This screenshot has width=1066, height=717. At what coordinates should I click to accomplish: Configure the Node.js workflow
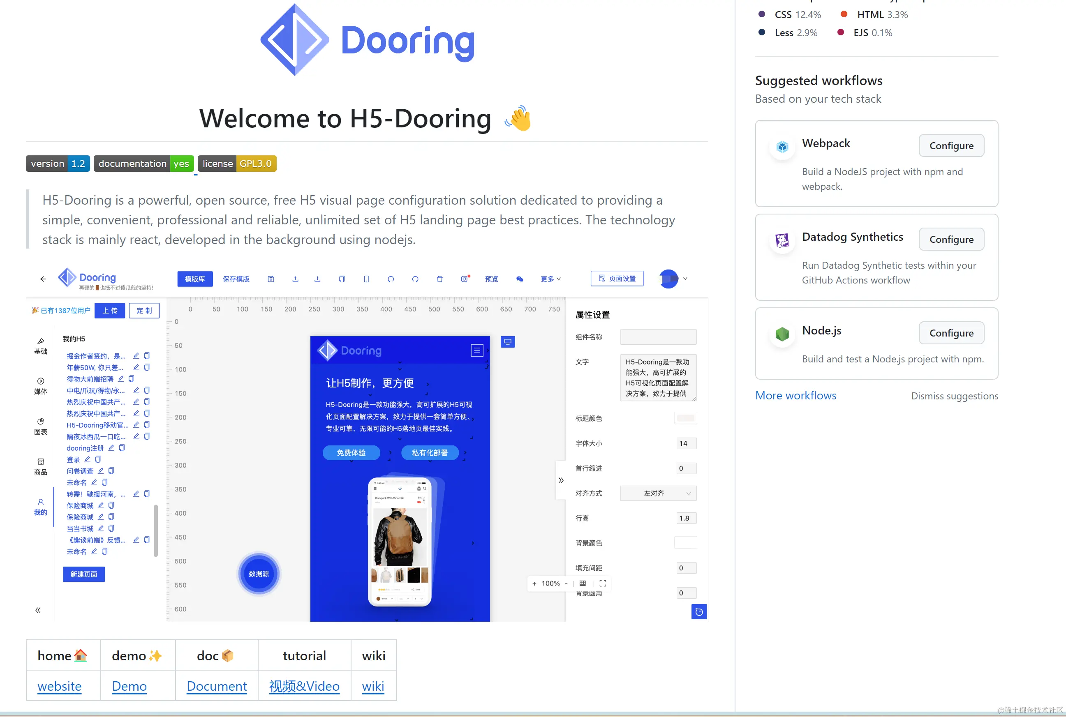(952, 333)
